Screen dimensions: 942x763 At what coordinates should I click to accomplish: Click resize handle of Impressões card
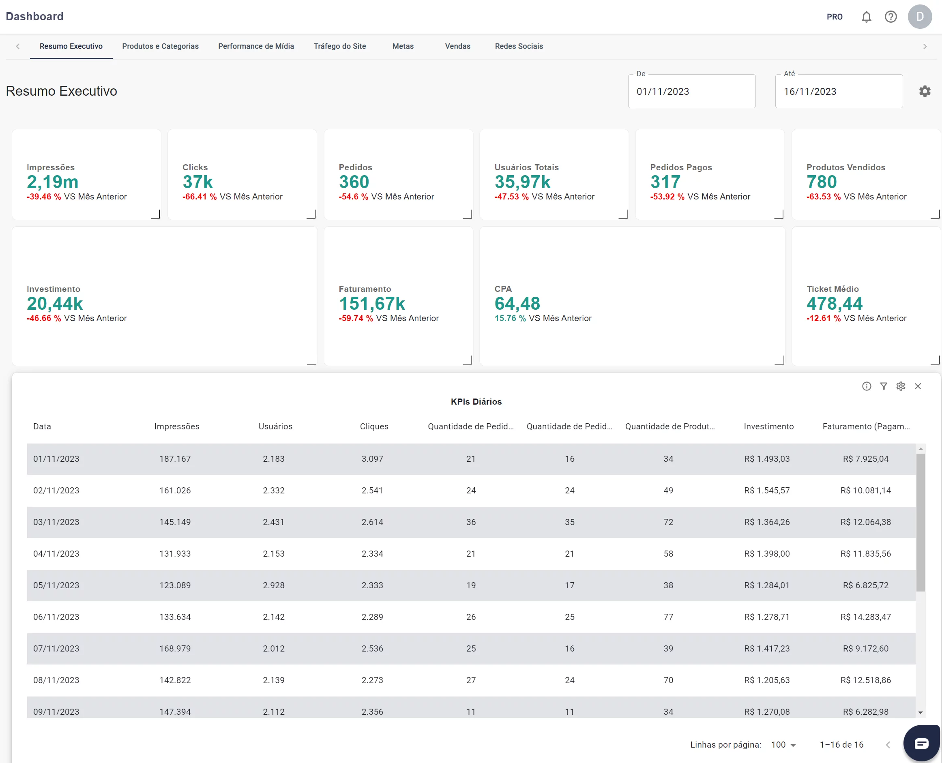point(156,214)
